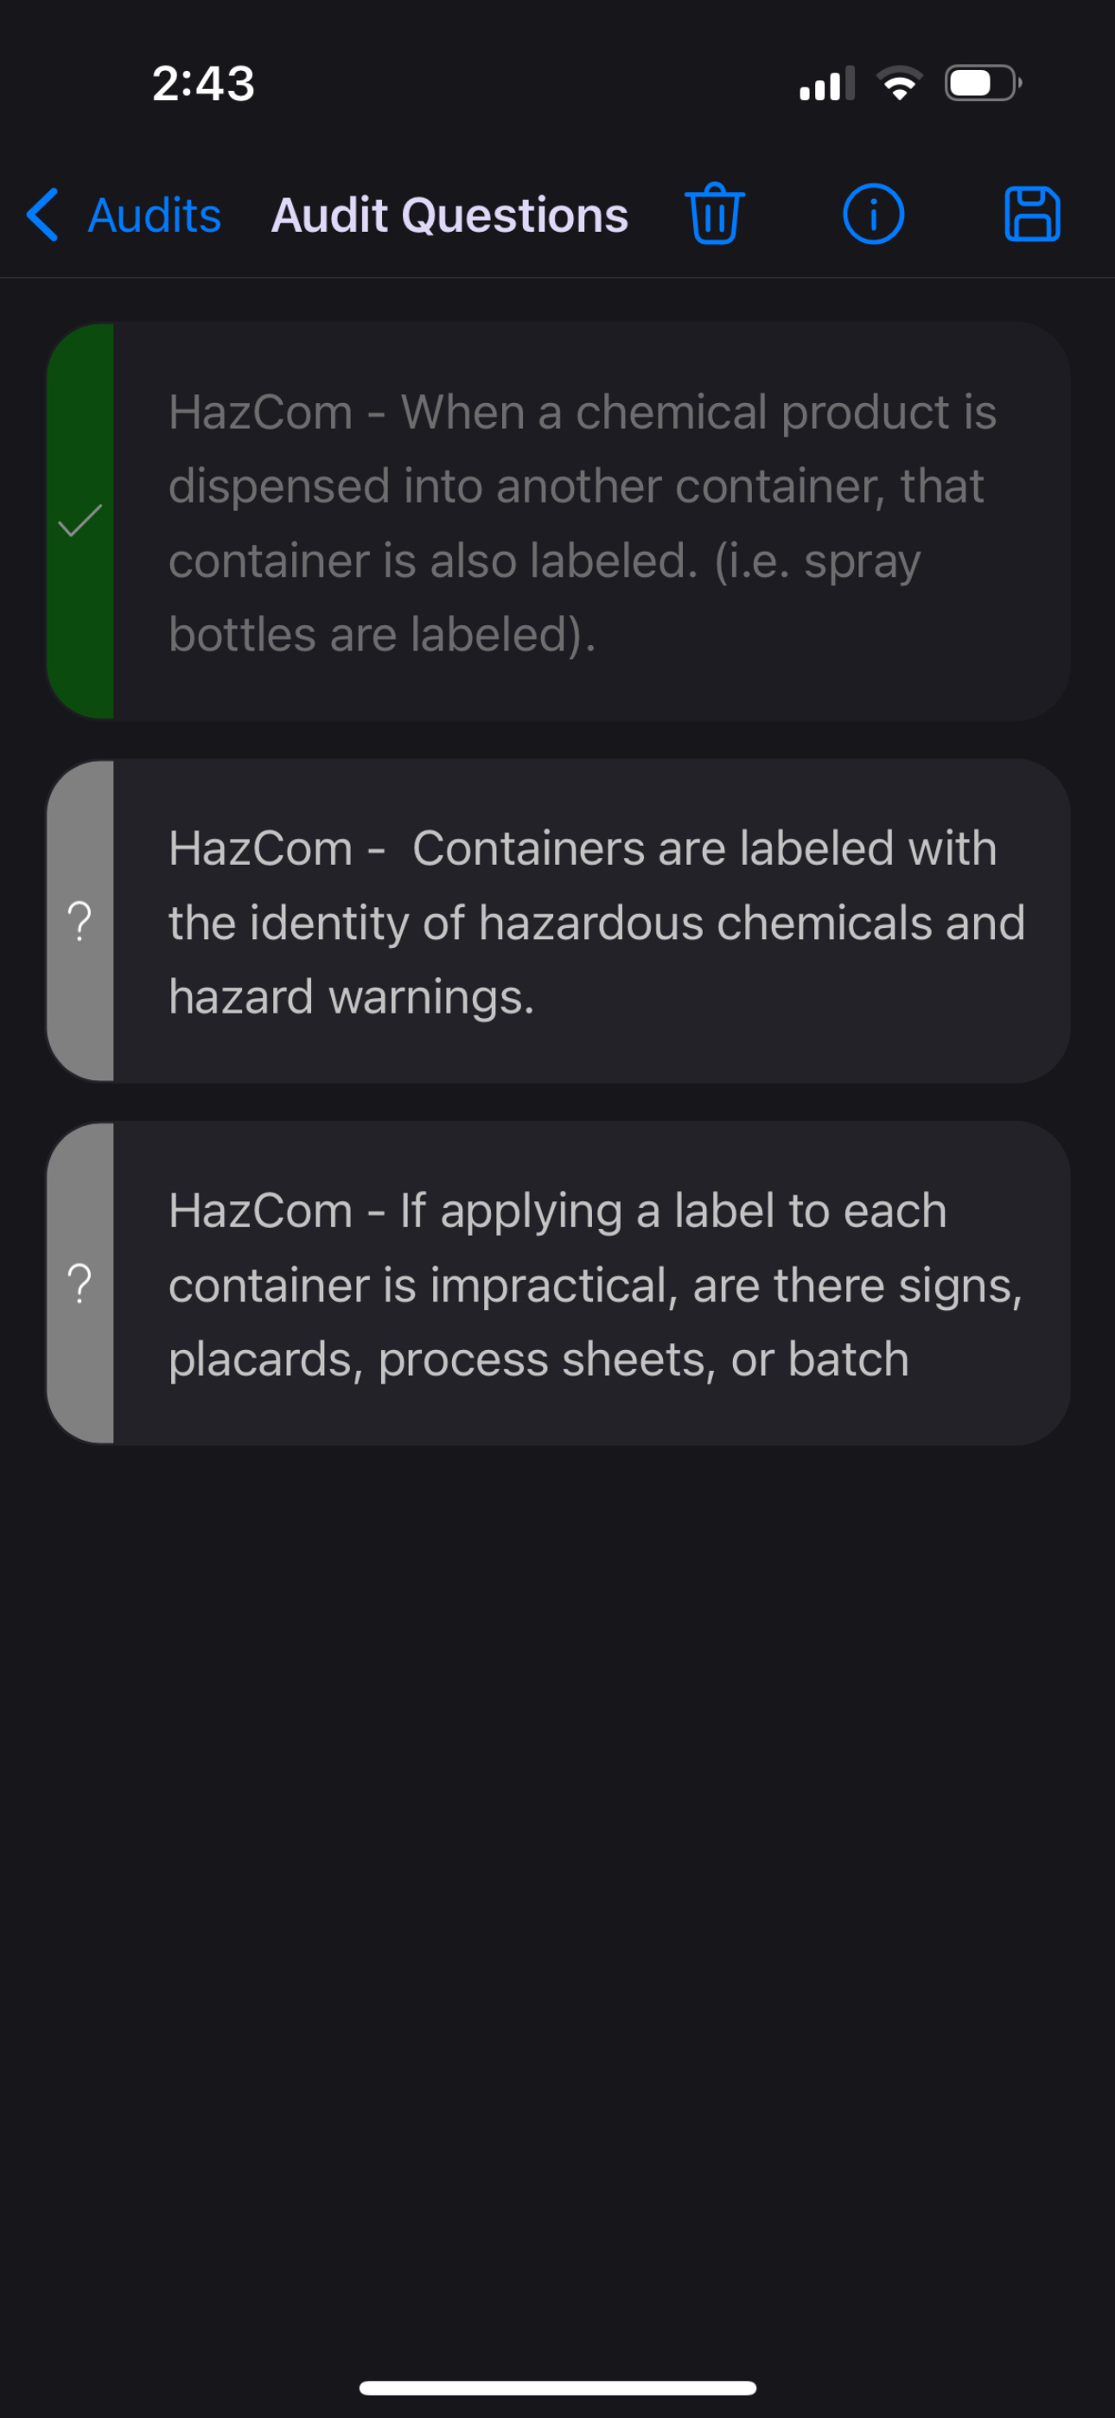Select gray status strip on hazard warnings card
Viewport: 1115px width, 2418px height.
point(80,921)
